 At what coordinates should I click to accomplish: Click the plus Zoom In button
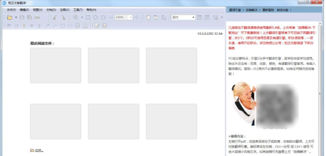coord(137,17)
